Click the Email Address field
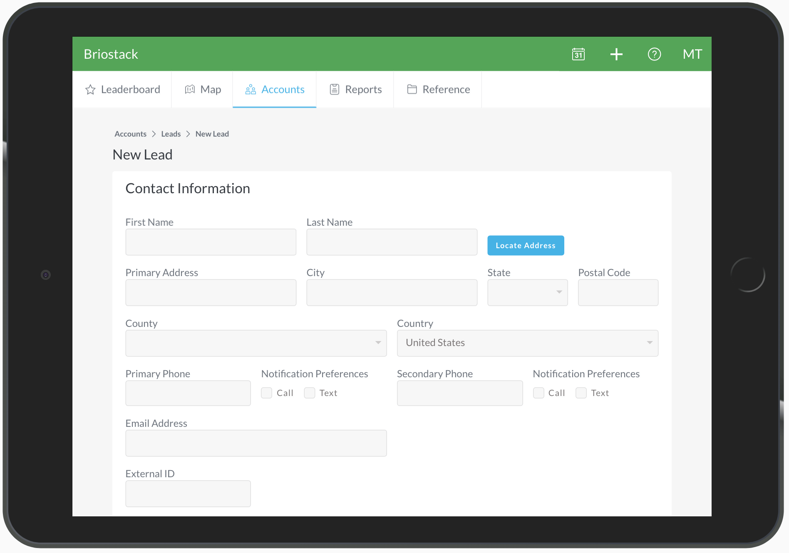This screenshot has height=553, width=789. click(x=256, y=443)
